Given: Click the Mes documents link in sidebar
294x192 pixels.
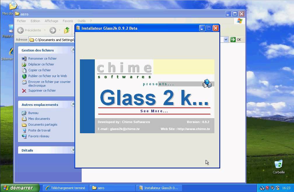Looking at the screenshot, I should point(39,119).
